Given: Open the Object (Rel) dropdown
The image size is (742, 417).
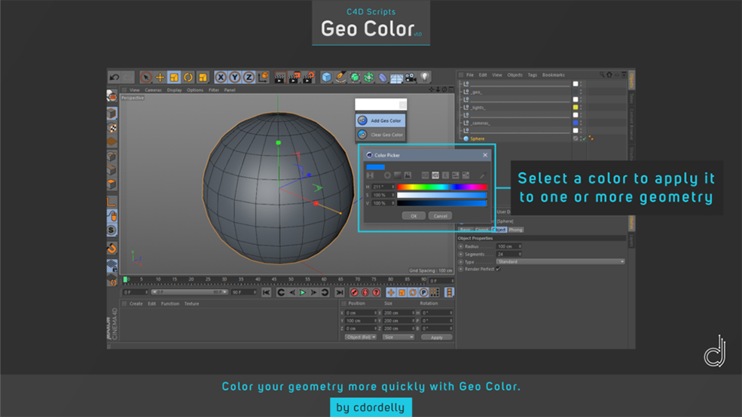Looking at the screenshot, I should pos(361,337).
